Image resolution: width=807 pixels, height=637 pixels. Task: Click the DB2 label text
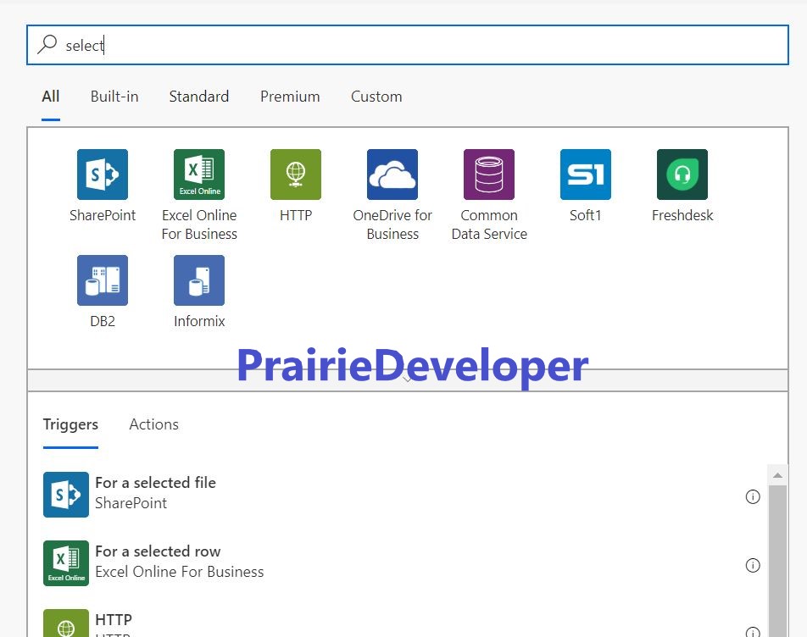[103, 321]
